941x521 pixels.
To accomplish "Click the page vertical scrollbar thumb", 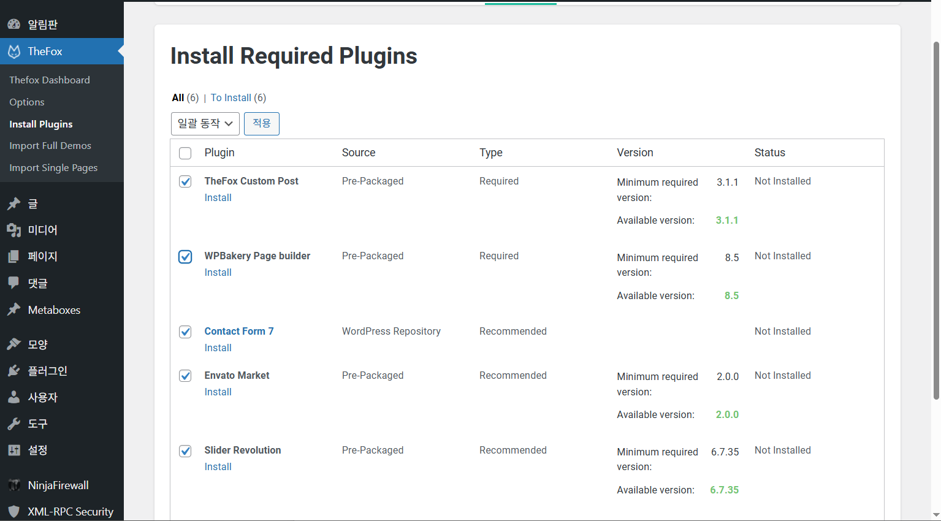I will point(936,221).
